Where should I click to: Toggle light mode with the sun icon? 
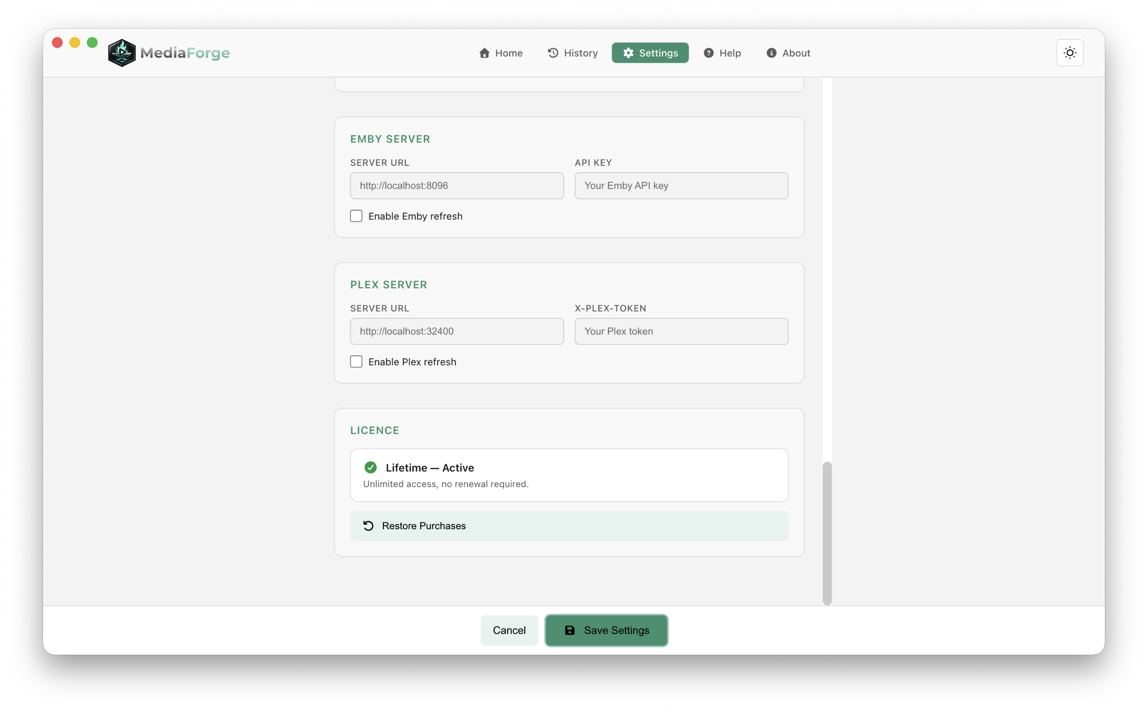[1070, 52]
